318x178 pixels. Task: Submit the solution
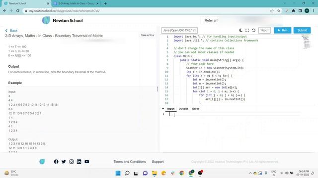coord(302,30)
